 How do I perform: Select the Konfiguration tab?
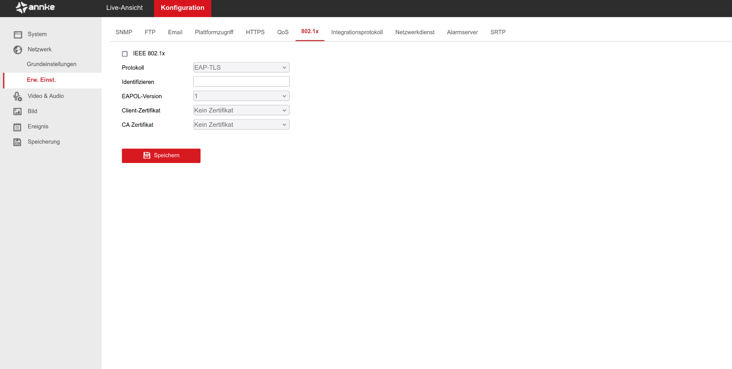pos(183,8)
